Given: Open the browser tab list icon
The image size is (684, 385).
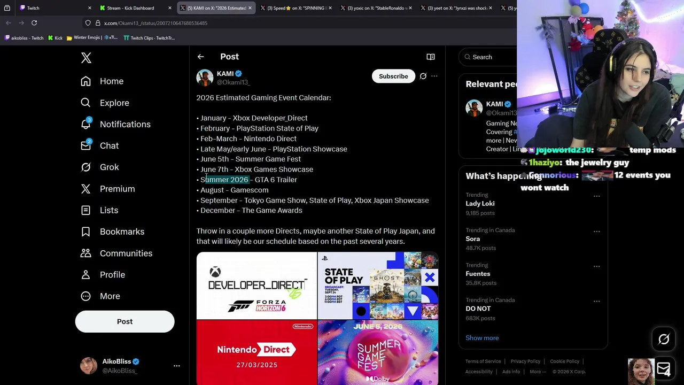Looking at the screenshot, I should click(7, 8).
